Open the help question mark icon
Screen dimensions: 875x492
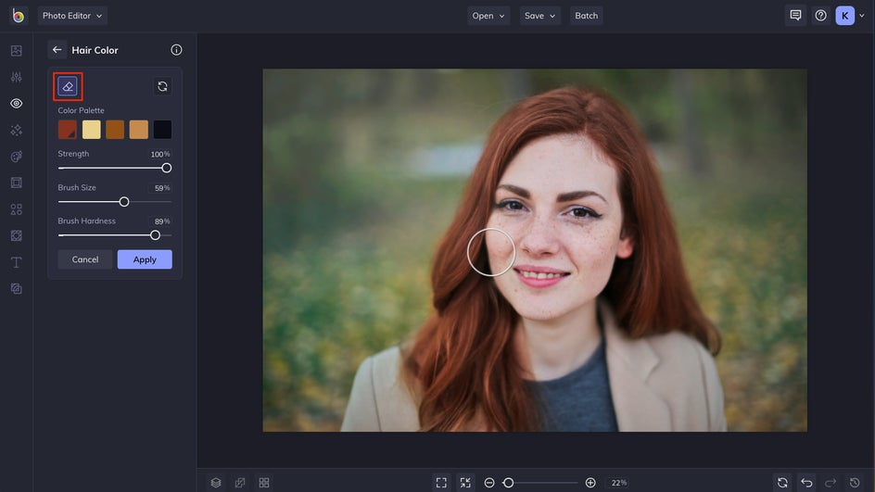820,16
